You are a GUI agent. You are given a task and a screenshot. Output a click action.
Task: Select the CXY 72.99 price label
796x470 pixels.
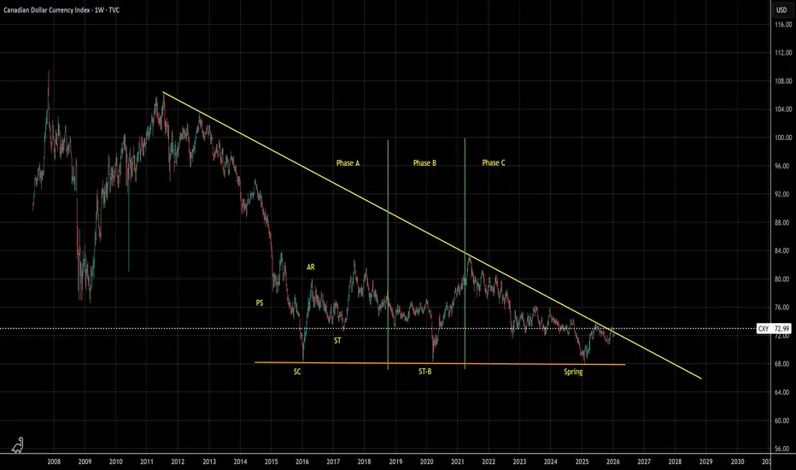tap(774, 329)
